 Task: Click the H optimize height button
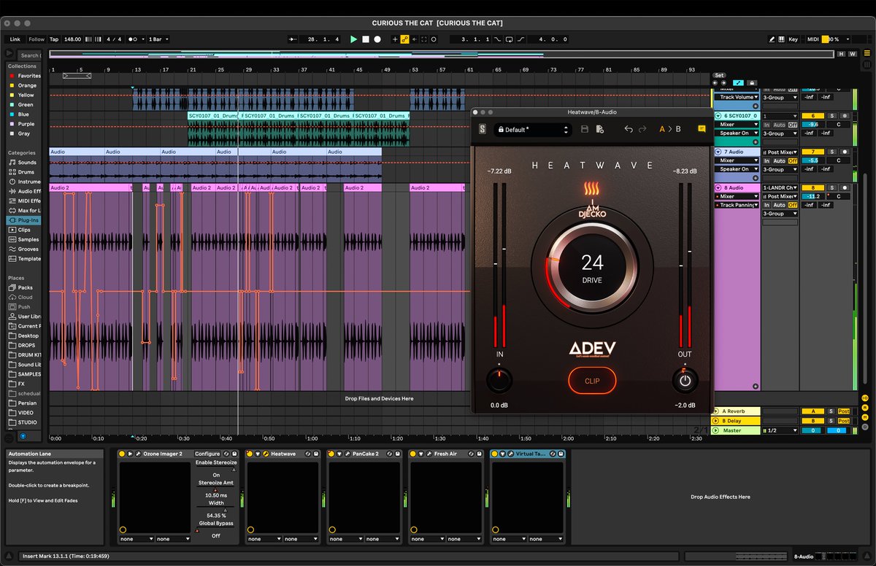(x=841, y=54)
